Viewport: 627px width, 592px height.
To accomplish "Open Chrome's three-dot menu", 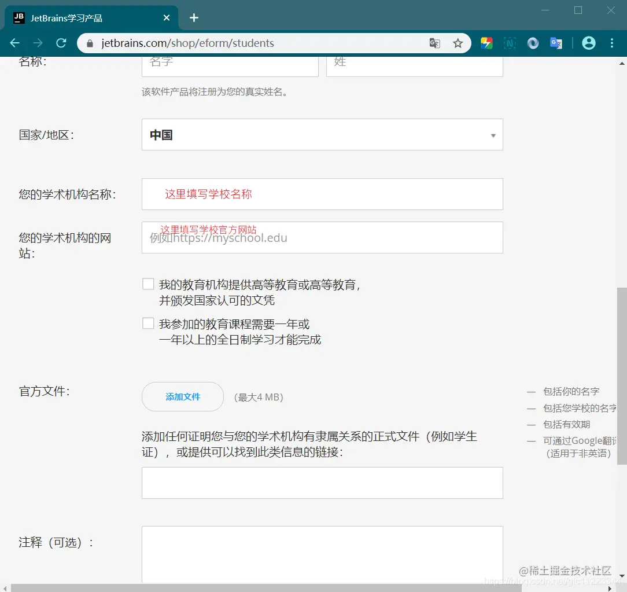I will click(612, 43).
